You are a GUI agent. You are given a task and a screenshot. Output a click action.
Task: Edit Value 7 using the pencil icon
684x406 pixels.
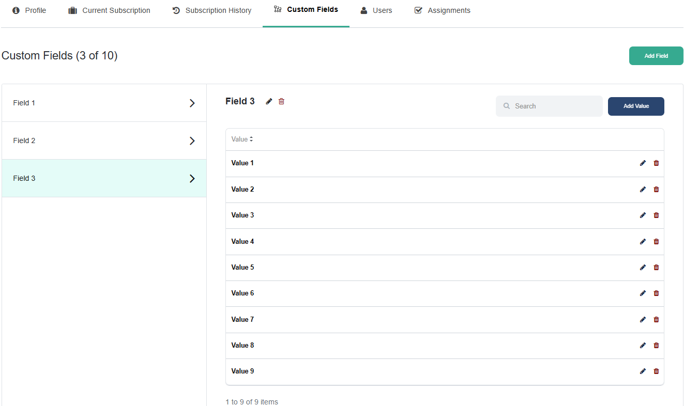click(x=643, y=320)
